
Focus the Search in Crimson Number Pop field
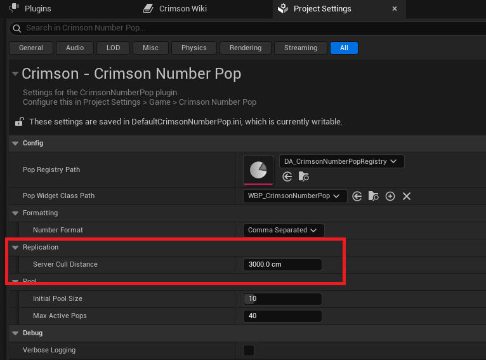pyautogui.click(x=248, y=28)
